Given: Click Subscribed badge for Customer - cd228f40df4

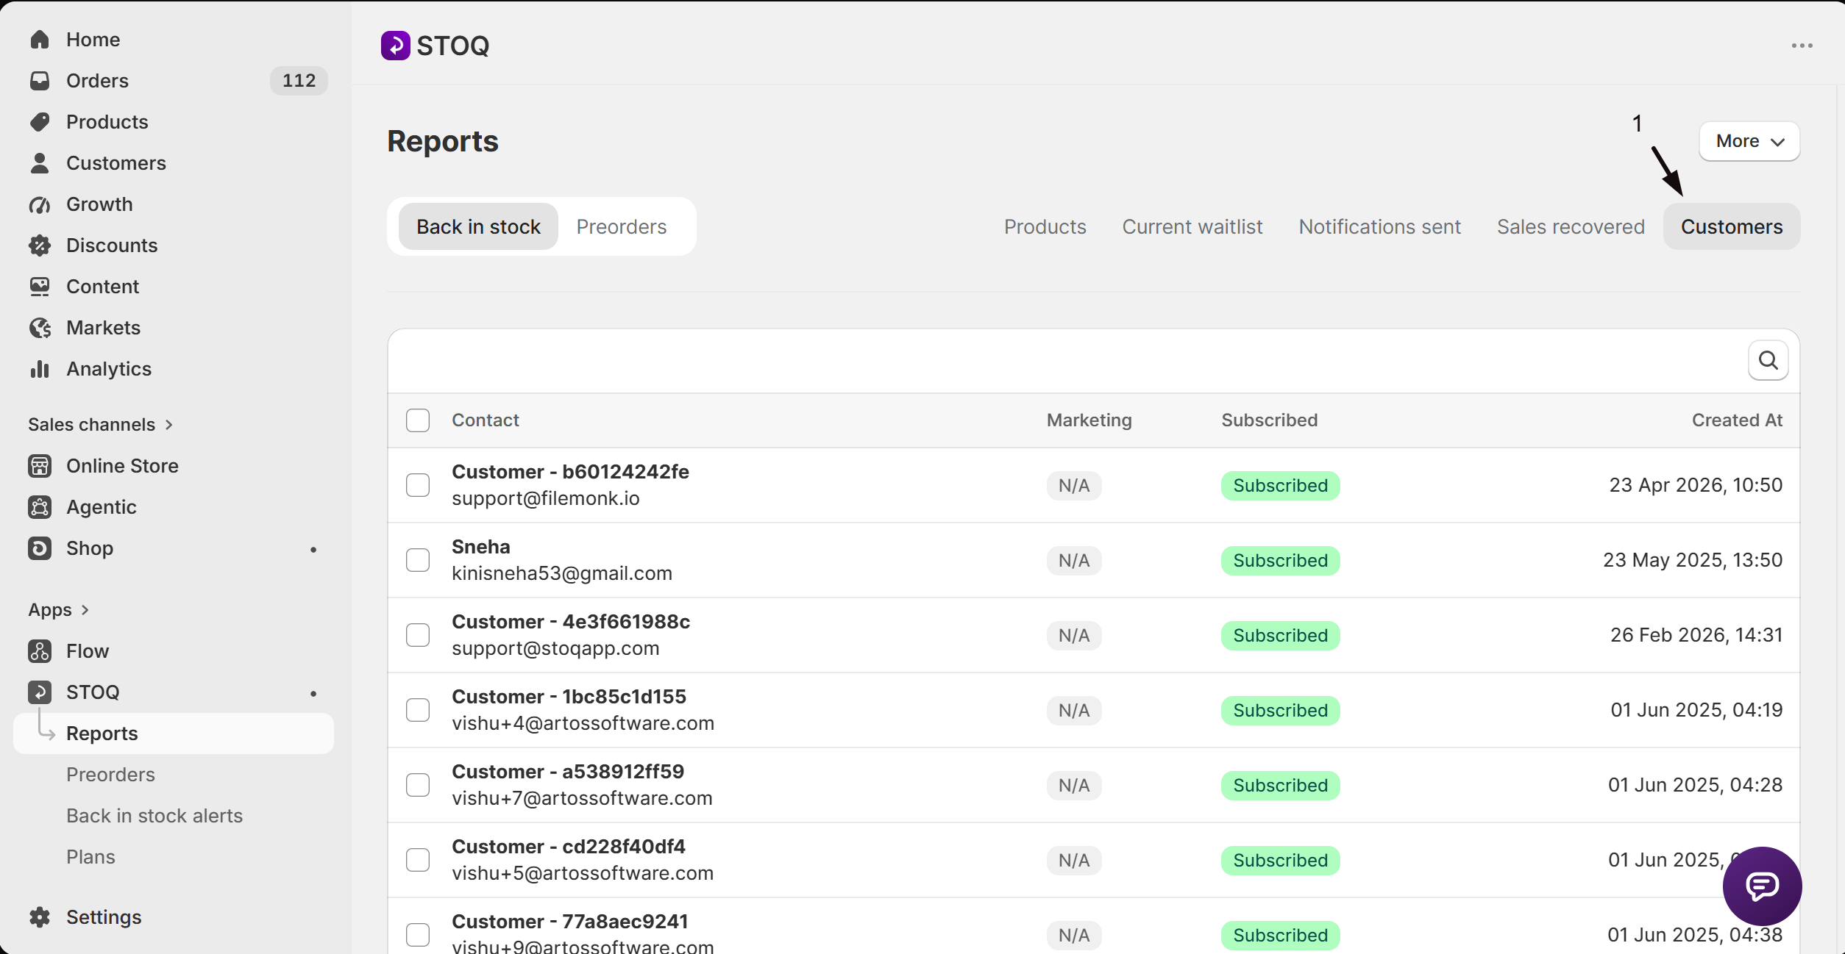Looking at the screenshot, I should click(x=1280, y=860).
